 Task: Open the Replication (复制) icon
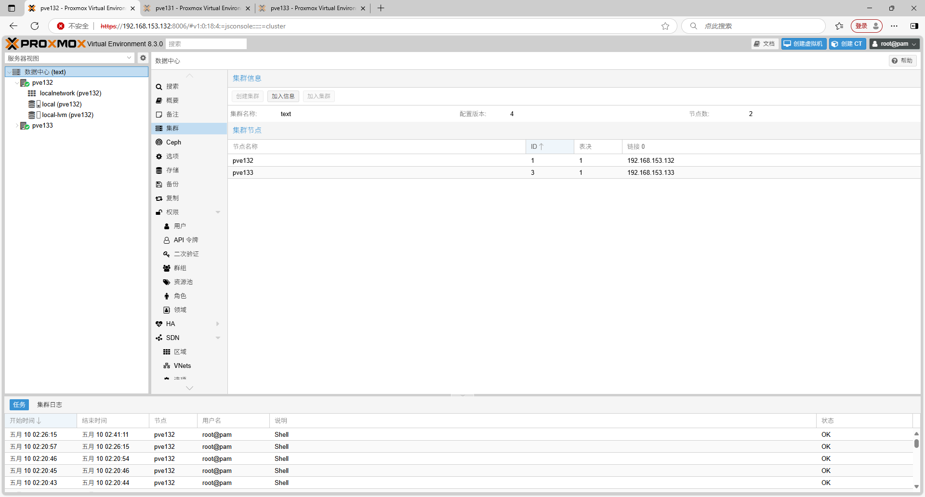(x=159, y=198)
